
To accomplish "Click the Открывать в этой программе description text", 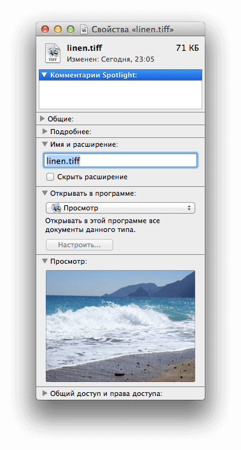I will [x=102, y=225].
